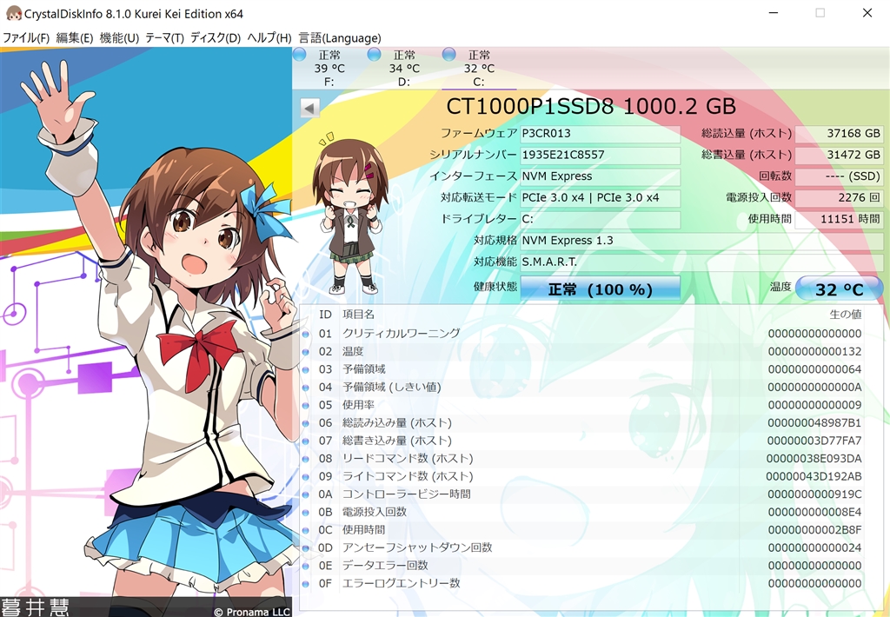The width and height of the screenshot is (890, 617).
Task: Click the serial number field 1935E21C8557
Action: pyautogui.click(x=600, y=155)
